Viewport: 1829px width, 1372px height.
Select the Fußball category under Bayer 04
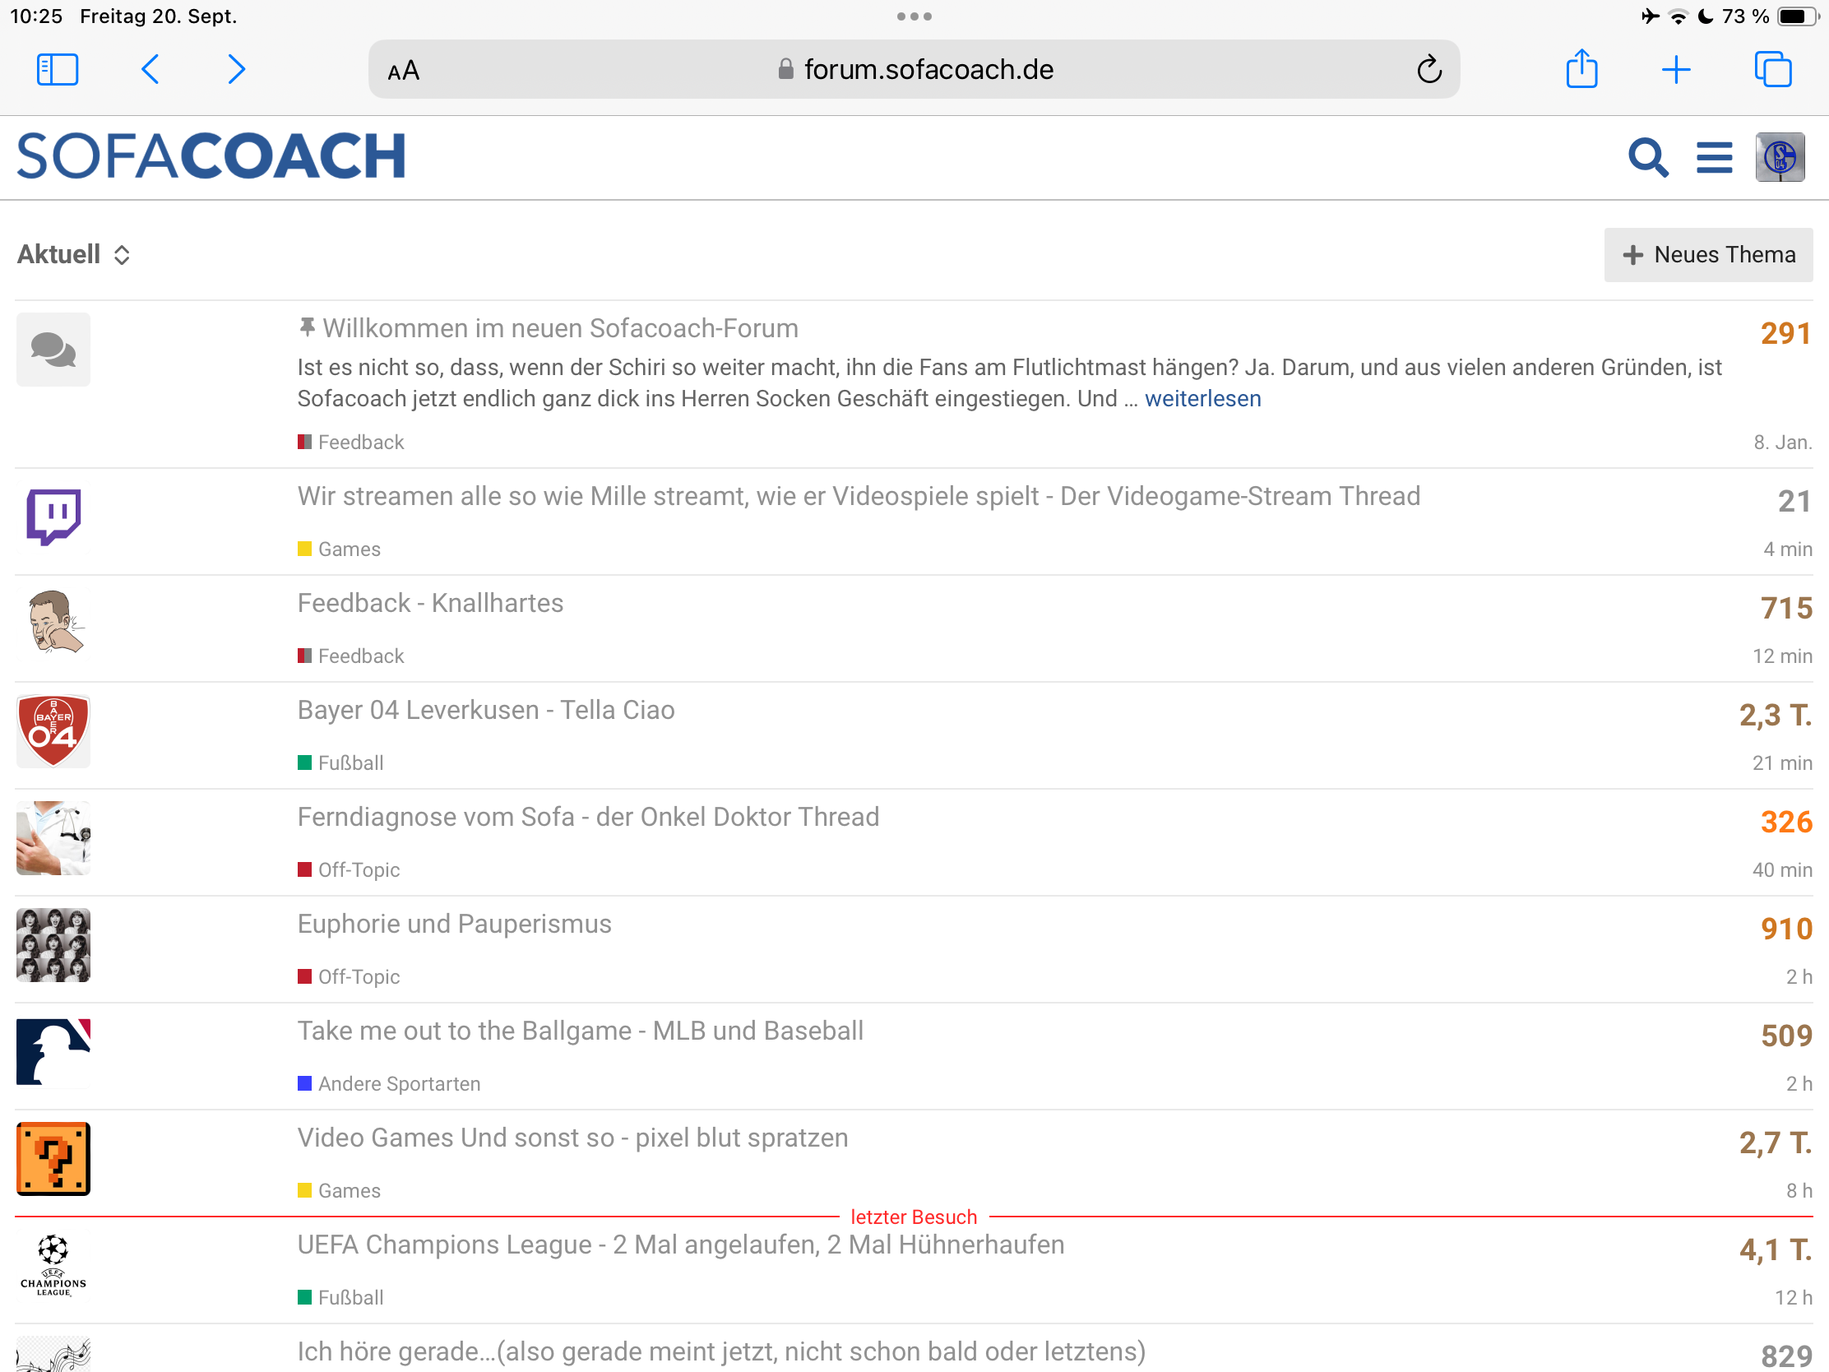350,762
